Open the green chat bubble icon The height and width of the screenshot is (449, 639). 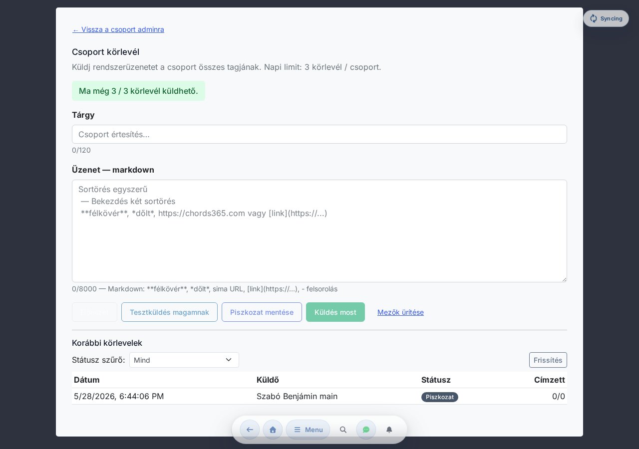tap(366, 430)
